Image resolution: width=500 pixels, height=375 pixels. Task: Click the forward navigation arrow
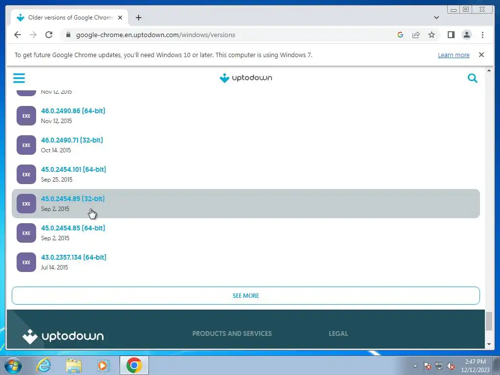[x=33, y=35]
